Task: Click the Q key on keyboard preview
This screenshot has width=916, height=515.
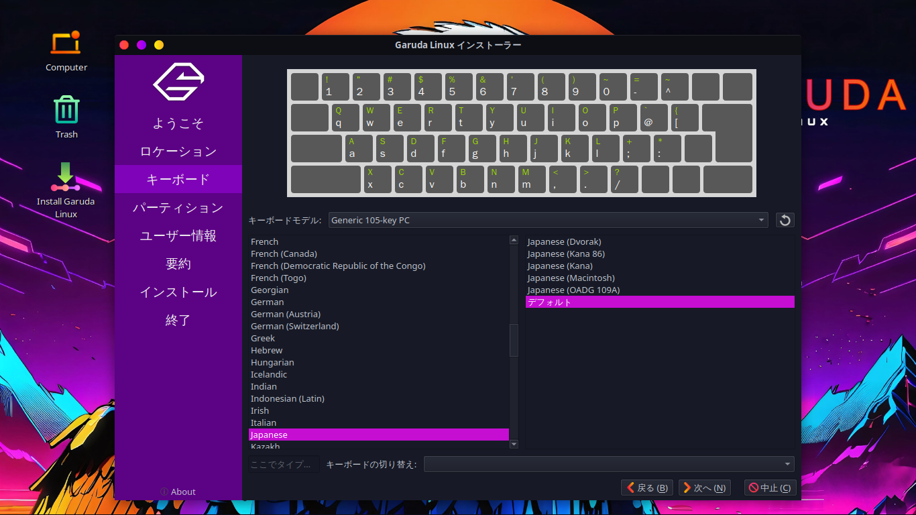Action: (345, 117)
